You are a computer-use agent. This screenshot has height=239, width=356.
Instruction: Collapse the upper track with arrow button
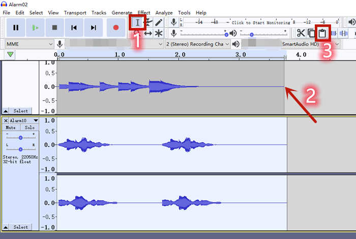coord(6,111)
